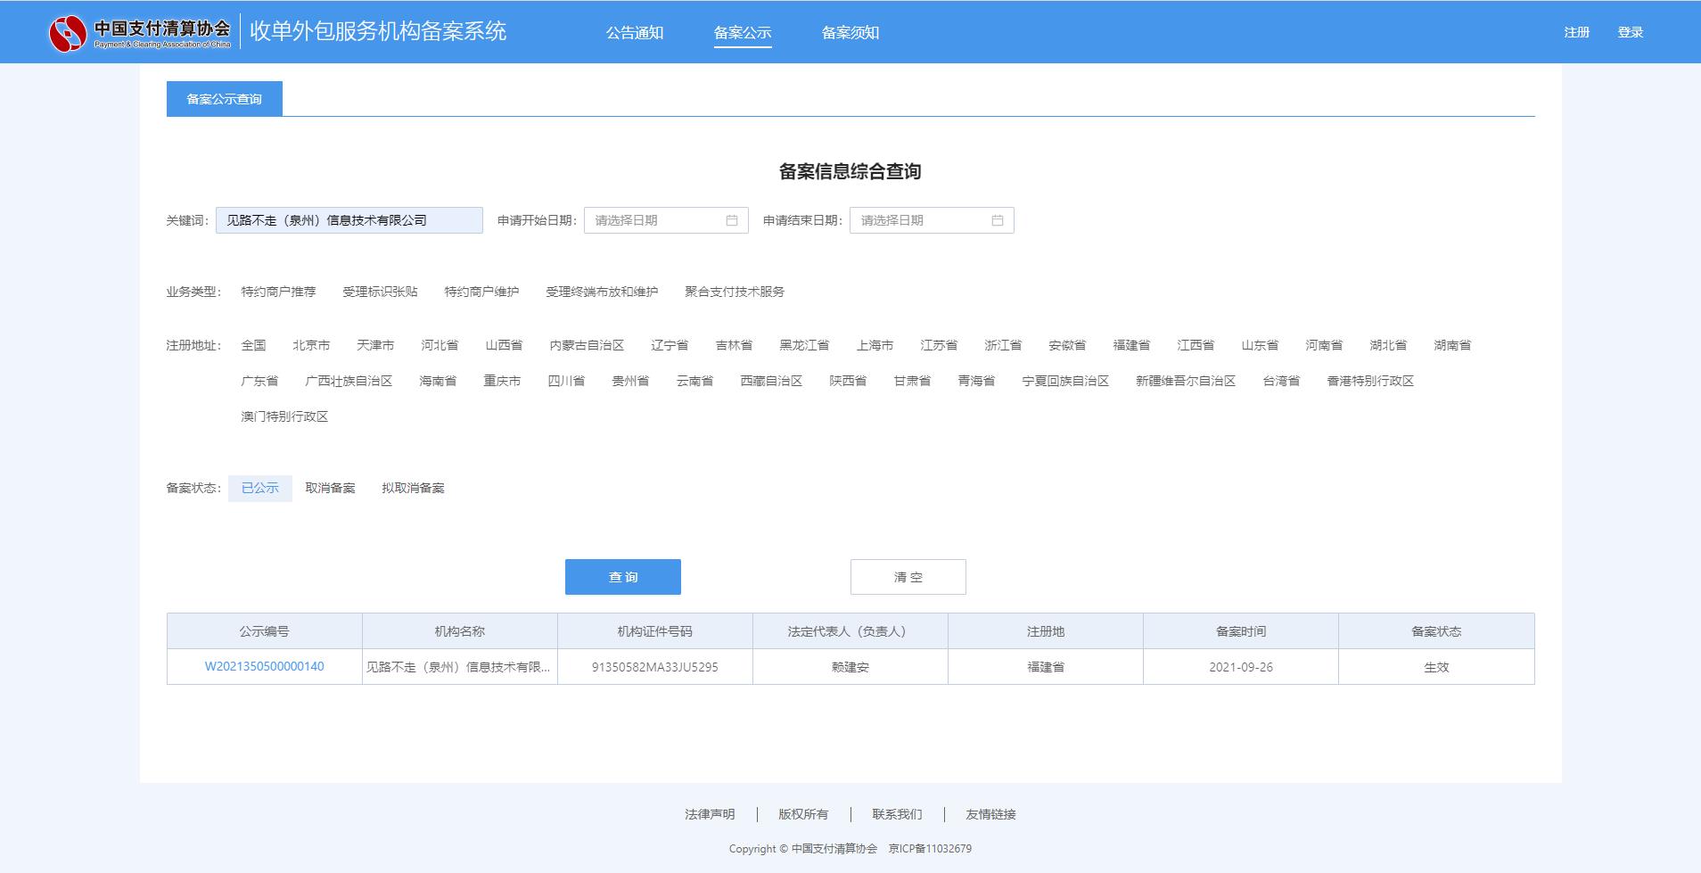1701x873 pixels.
Task: Choose 山东省 region filter
Action: click(1260, 345)
